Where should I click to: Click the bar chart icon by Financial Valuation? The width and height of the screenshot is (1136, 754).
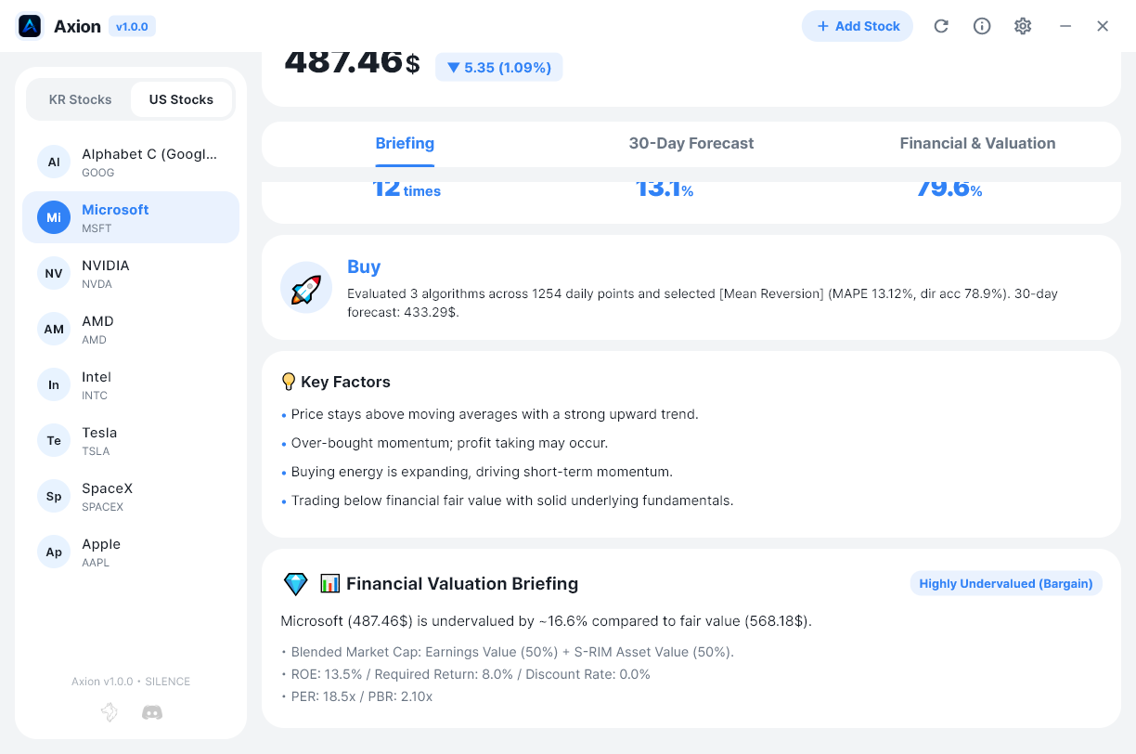(329, 584)
